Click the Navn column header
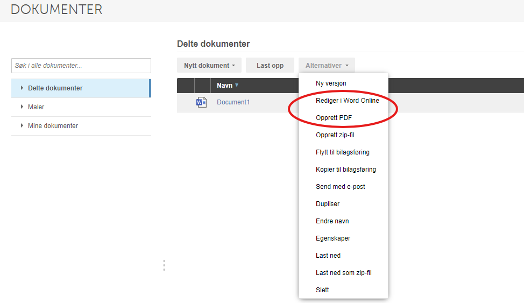Image resolution: width=524 pixels, height=303 pixels. (x=224, y=85)
